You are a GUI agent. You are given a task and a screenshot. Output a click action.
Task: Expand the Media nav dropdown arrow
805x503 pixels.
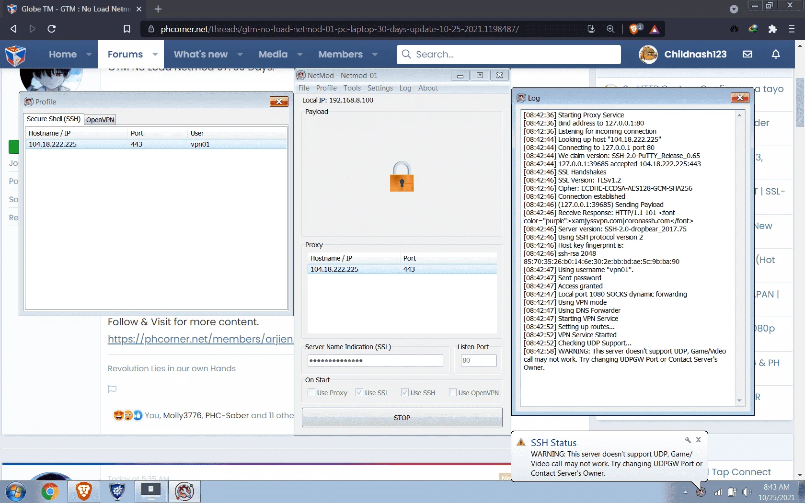point(299,54)
